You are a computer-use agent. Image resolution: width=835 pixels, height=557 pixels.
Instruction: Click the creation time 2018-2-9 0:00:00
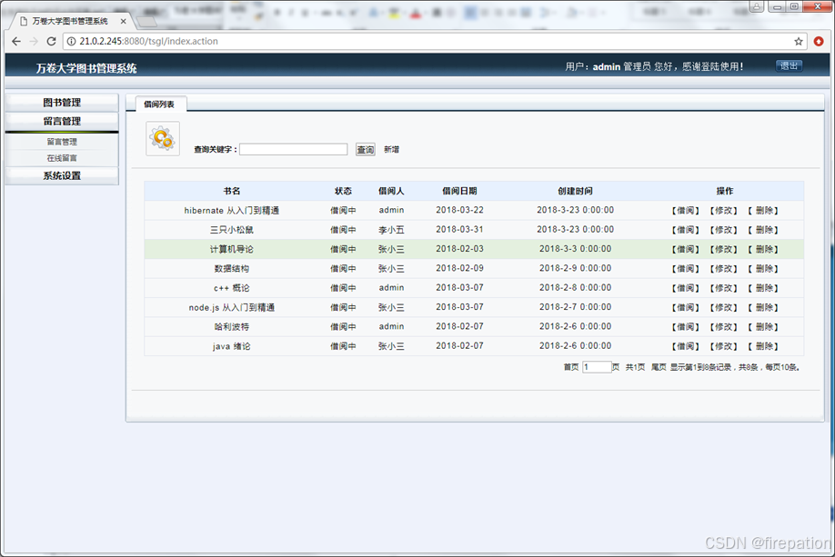[x=575, y=268]
